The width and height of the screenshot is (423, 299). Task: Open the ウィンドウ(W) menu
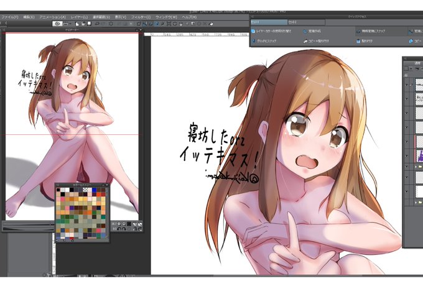pyautogui.click(x=166, y=17)
